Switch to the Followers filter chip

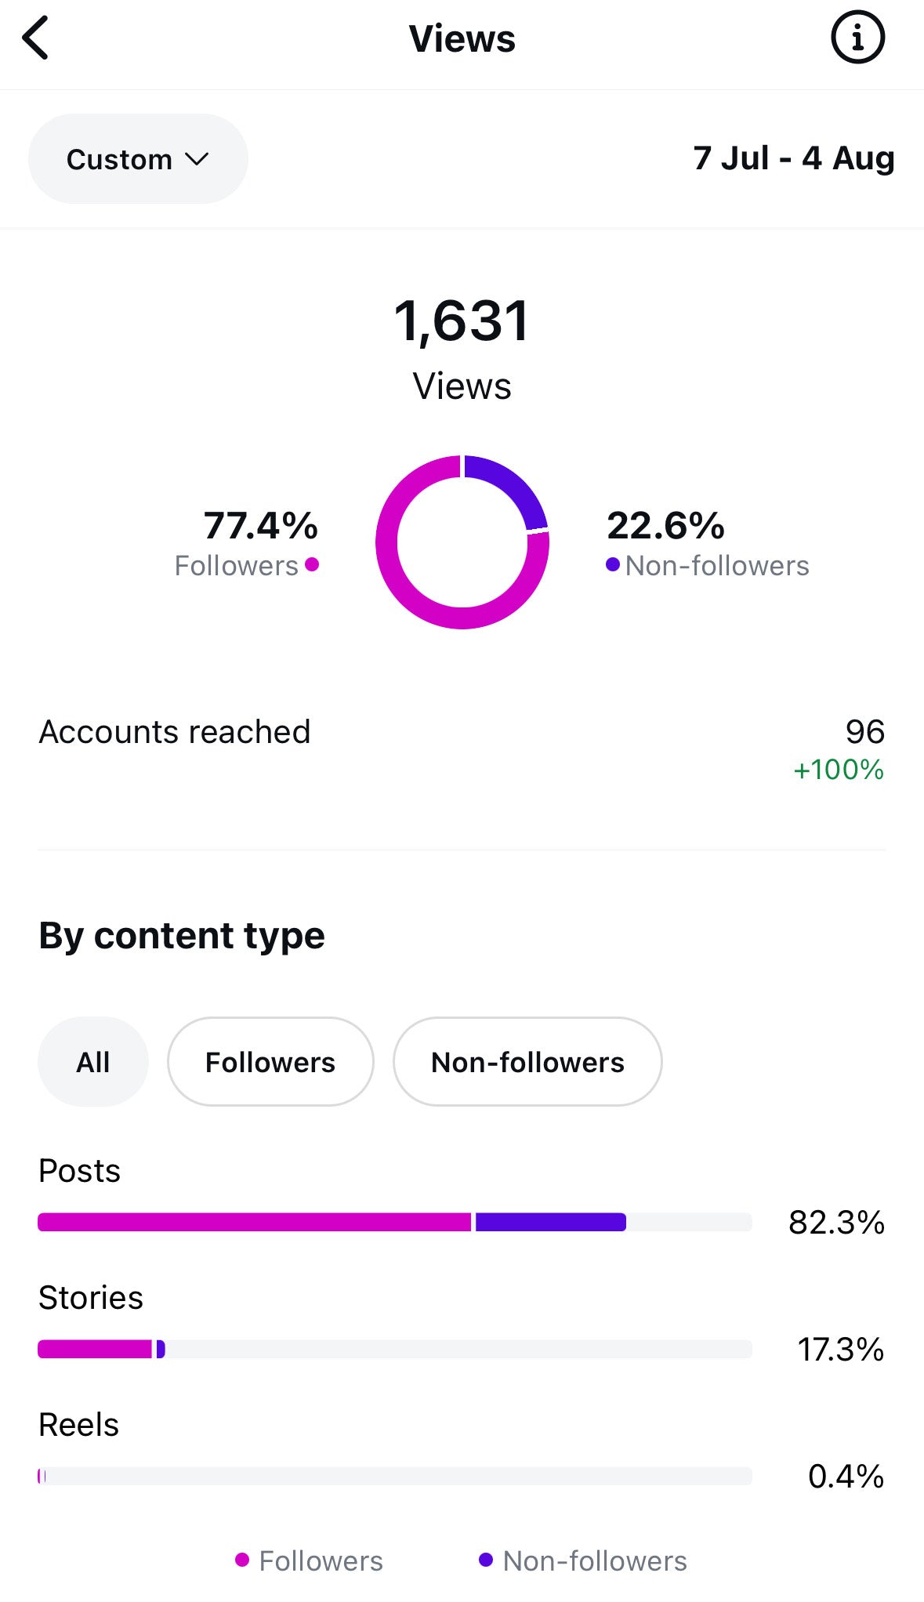coord(270,1062)
